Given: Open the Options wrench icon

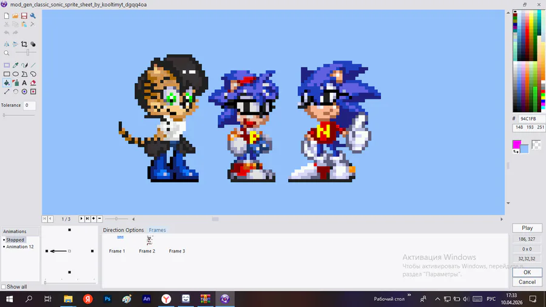Looking at the screenshot, I should pyautogui.click(x=33, y=16).
